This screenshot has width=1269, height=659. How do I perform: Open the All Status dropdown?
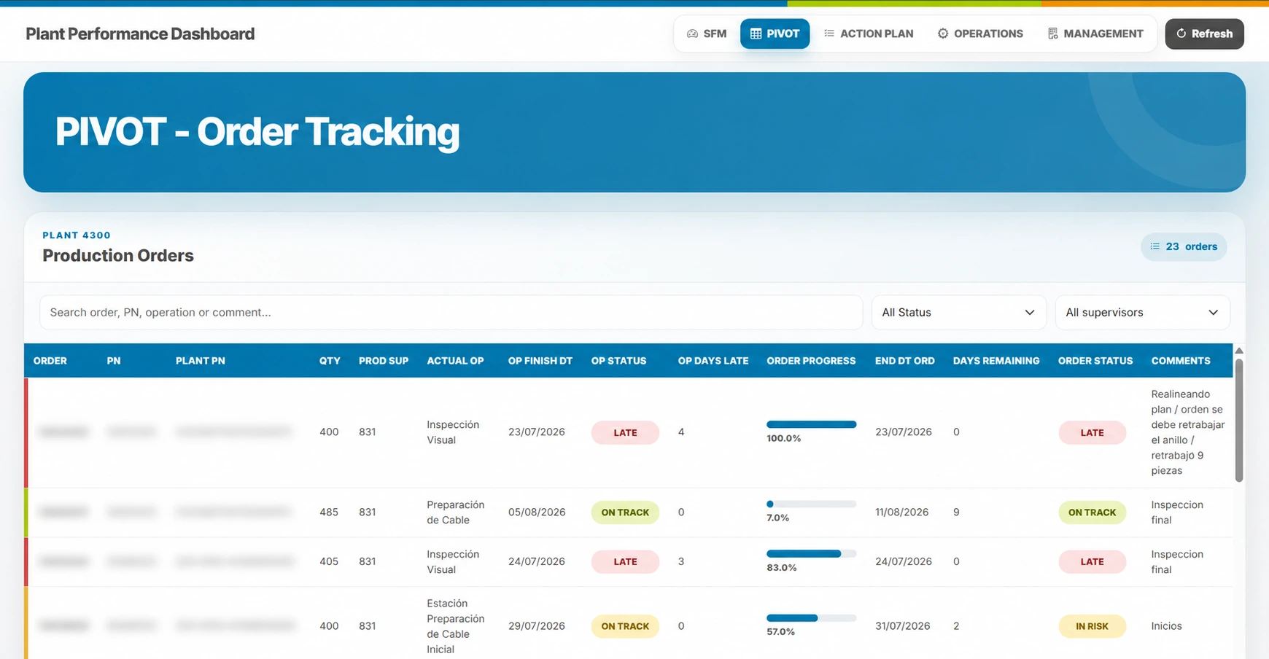tap(958, 312)
